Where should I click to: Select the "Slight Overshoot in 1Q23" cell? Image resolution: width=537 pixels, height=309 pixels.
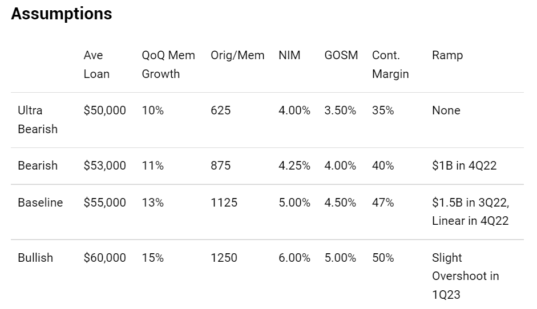465,276
